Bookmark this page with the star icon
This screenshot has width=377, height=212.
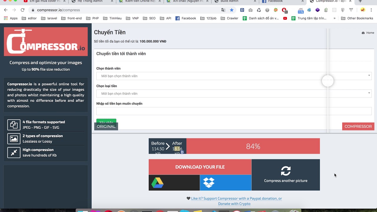point(232,10)
